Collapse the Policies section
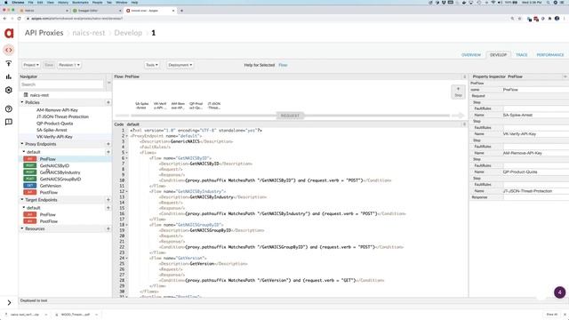Viewport: 569px width, 320px height. [22, 102]
